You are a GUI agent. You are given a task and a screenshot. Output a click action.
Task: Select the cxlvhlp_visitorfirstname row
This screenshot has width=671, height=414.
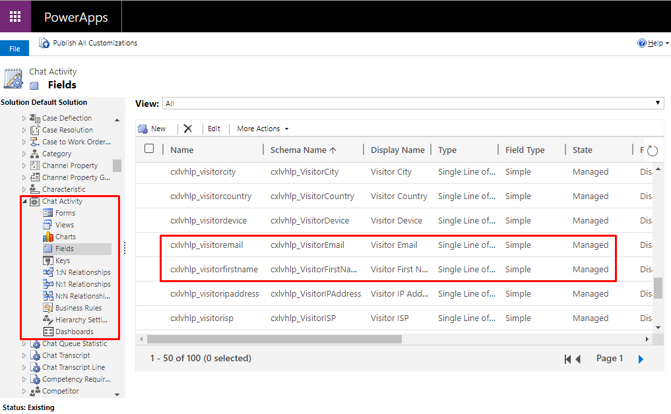click(394, 270)
